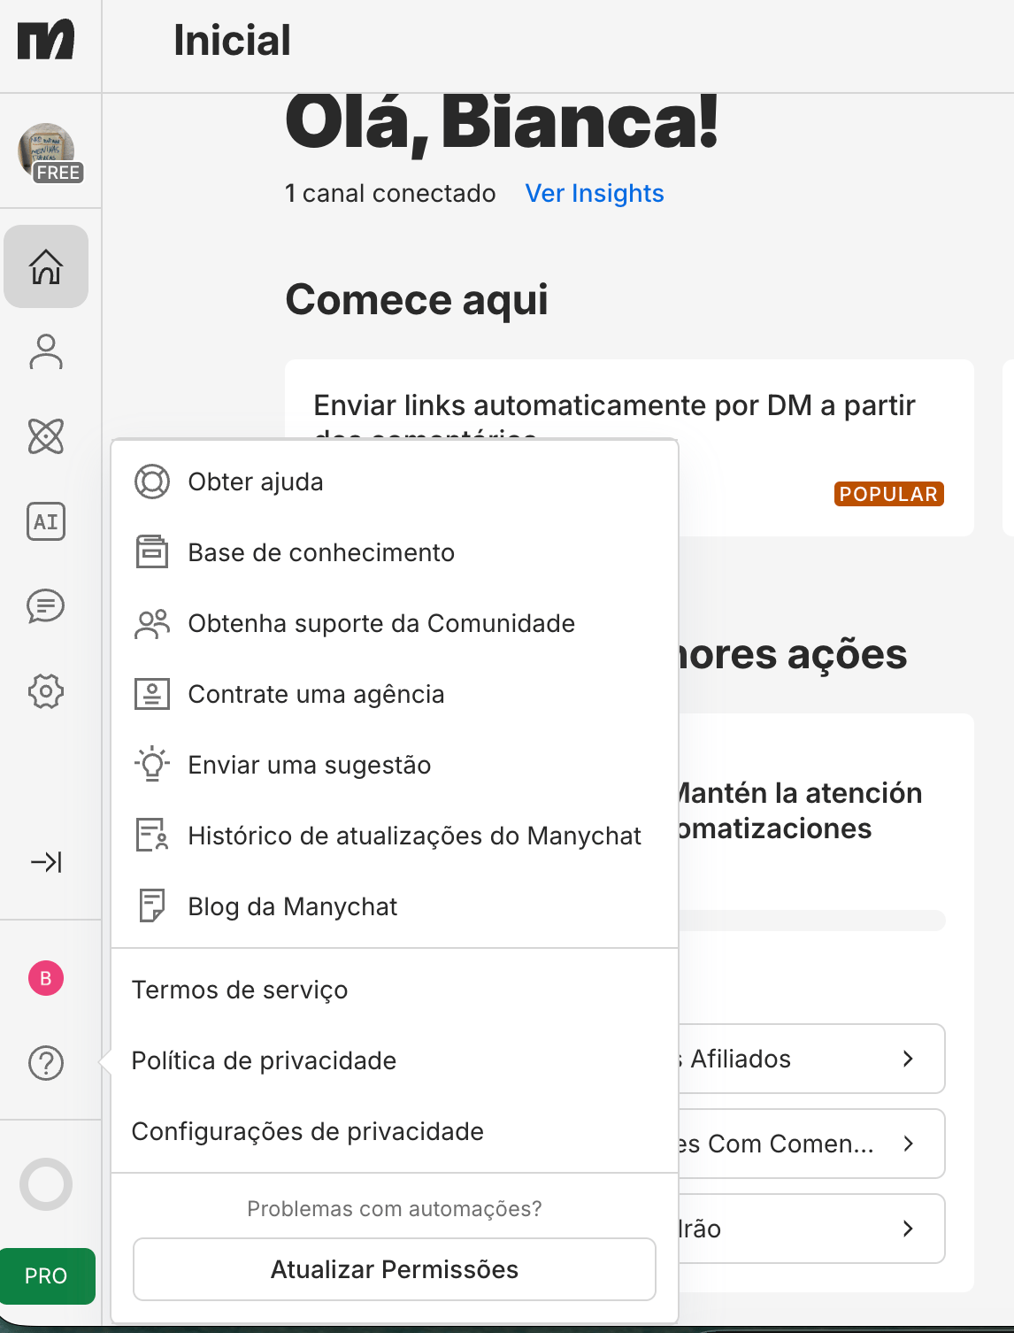Open the Ver Insights link
The height and width of the screenshot is (1333, 1014).
[x=595, y=193]
